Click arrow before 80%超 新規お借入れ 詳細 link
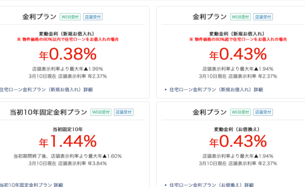Screen dimensions: 305x187 pyautogui.click(x=166, y=89)
